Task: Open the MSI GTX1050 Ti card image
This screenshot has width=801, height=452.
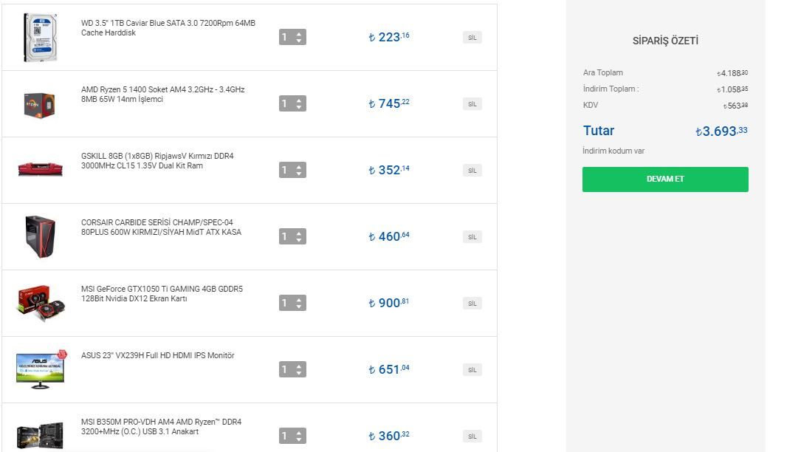Action: coord(41,302)
